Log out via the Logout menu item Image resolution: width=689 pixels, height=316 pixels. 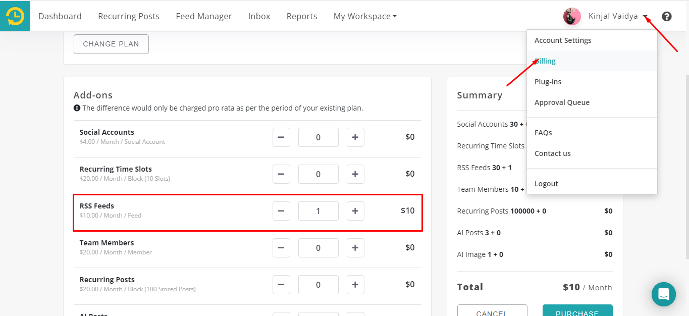coord(592,184)
